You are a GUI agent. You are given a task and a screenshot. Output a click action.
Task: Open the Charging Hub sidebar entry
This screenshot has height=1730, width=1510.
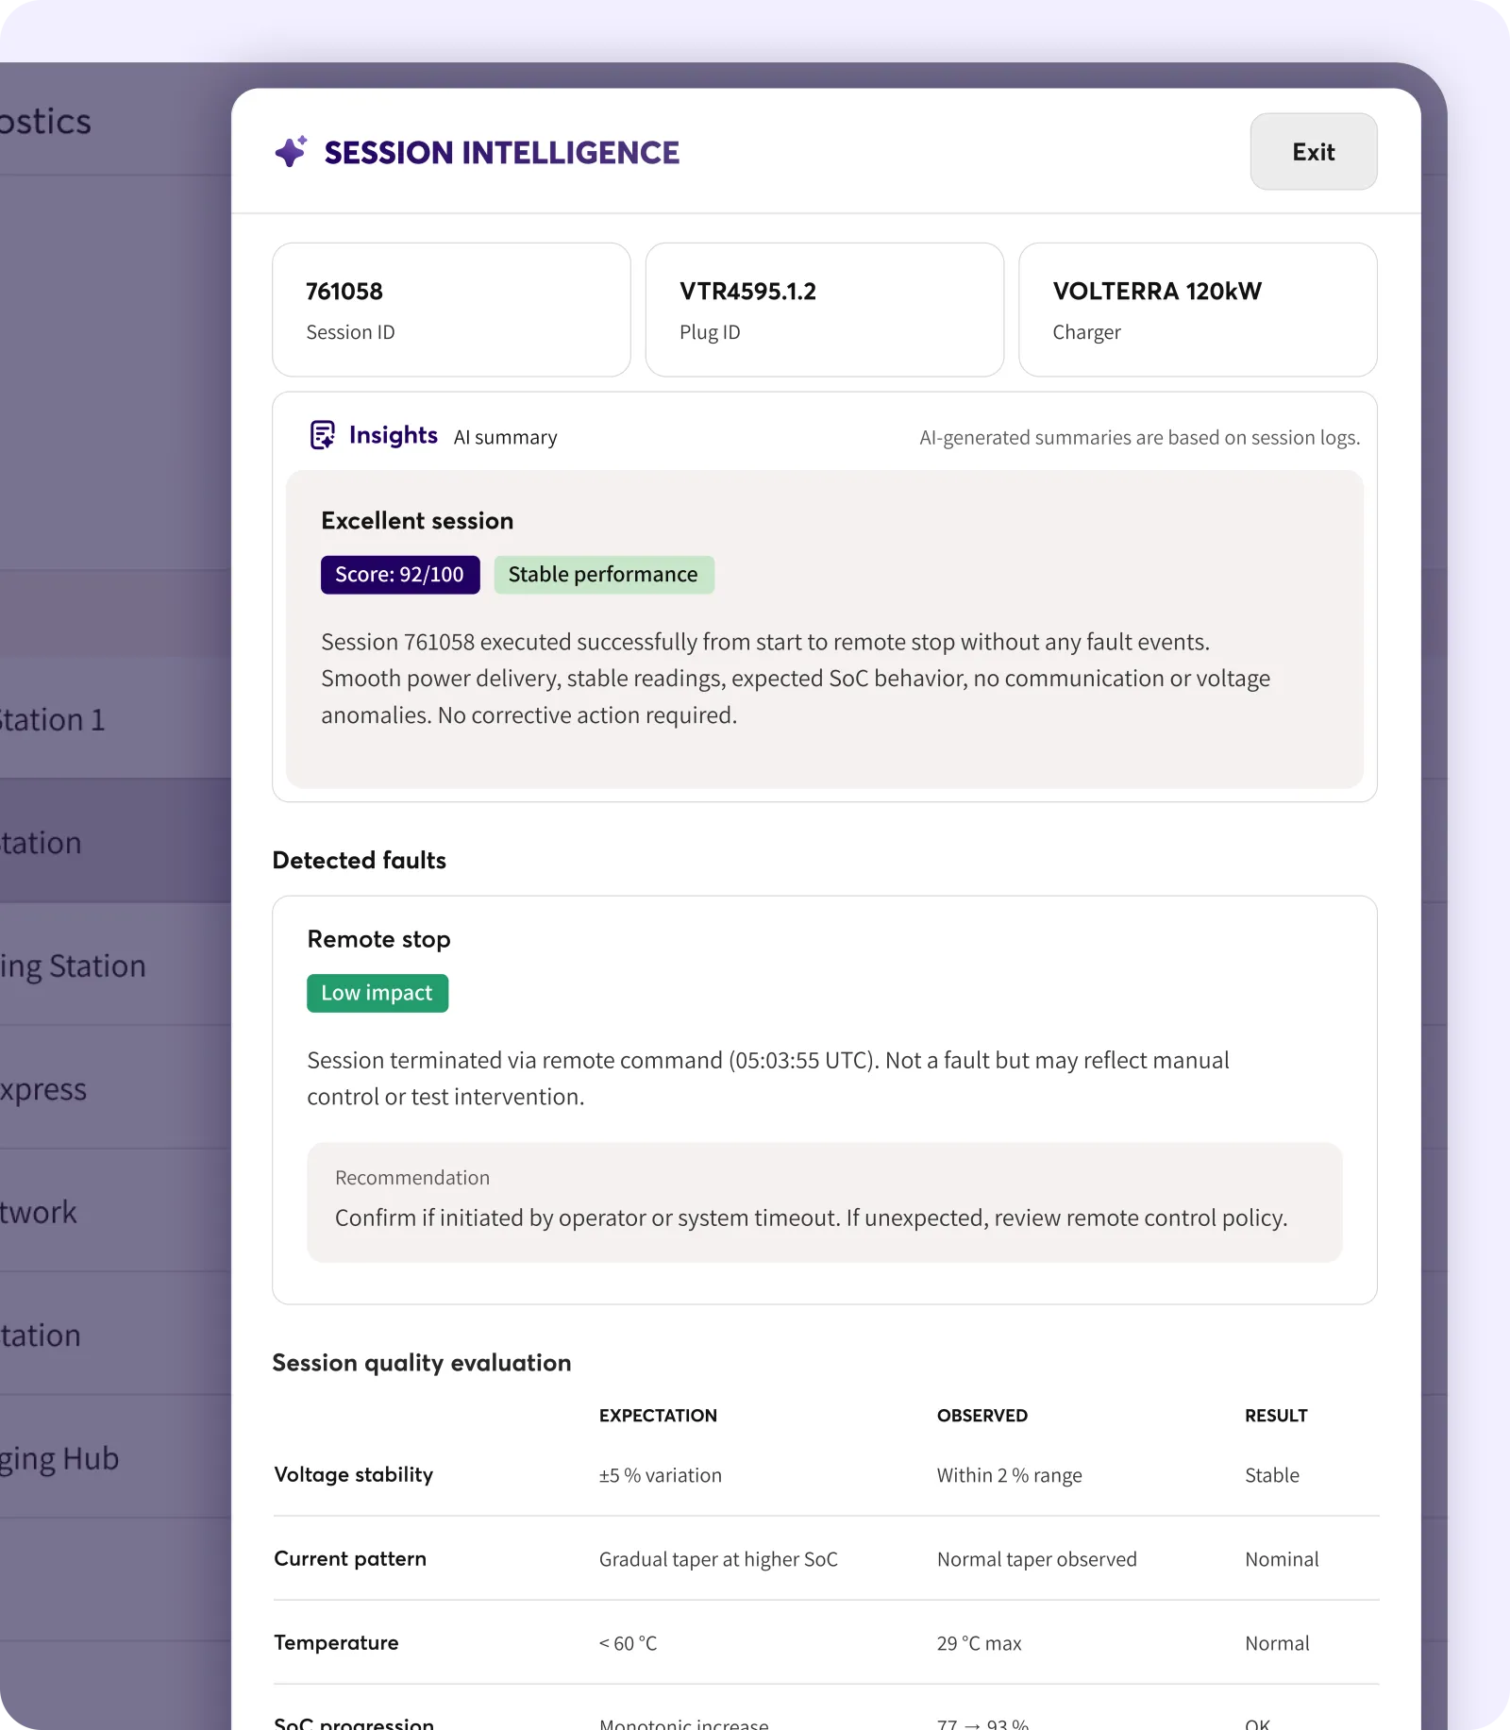click(x=59, y=1458)
